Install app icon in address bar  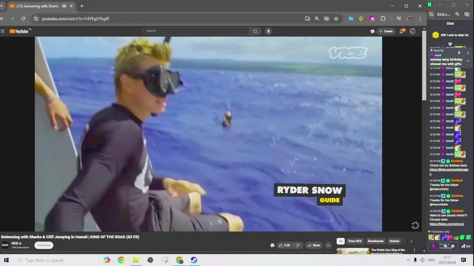tap(307, 18)
